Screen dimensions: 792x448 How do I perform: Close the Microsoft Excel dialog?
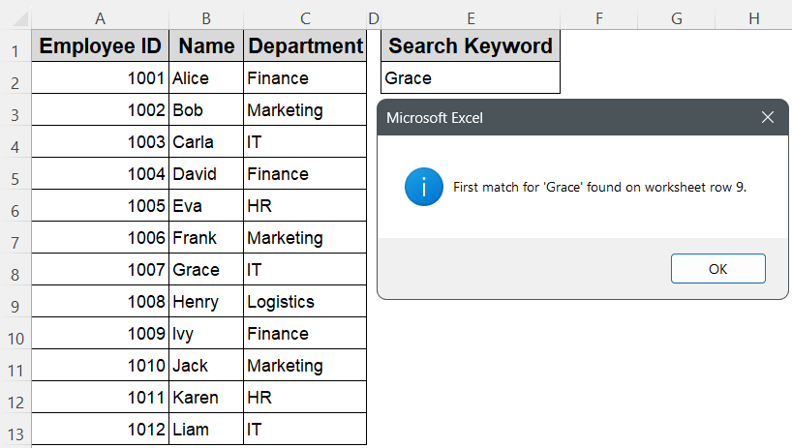(767, 118)
